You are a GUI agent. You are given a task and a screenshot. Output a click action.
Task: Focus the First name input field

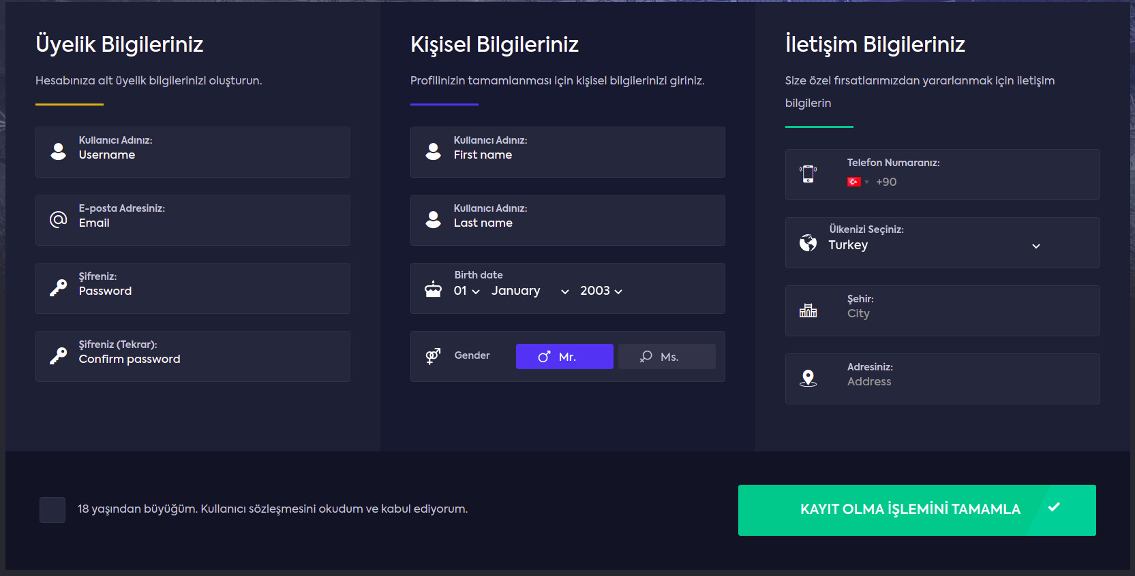pos(568,152)
